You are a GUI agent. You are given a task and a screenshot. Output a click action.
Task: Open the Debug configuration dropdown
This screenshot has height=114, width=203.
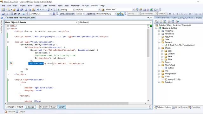click(74, 10)
